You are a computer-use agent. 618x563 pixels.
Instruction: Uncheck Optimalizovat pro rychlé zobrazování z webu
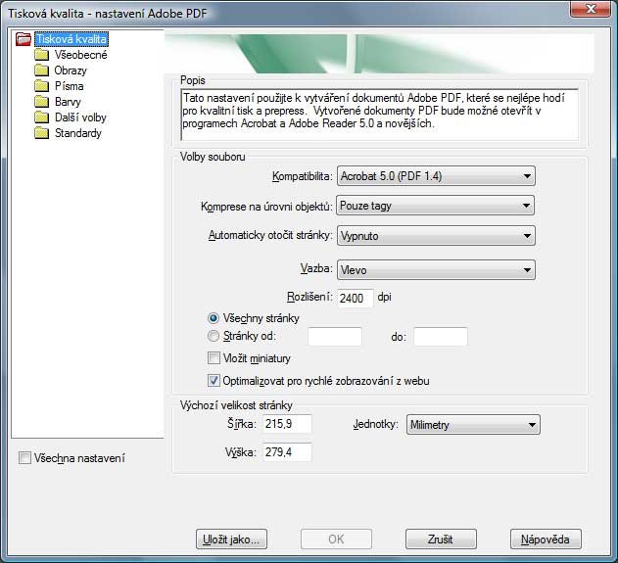(x=214, y=381)
